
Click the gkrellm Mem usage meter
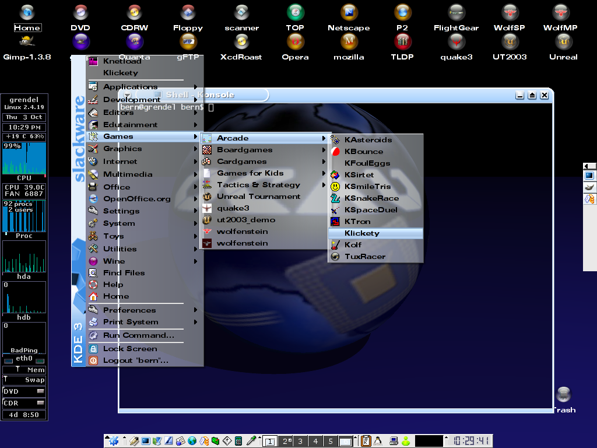tap(24, 370)
